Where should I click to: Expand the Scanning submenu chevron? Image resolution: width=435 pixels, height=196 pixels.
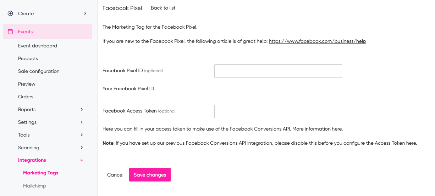point(82,148)
